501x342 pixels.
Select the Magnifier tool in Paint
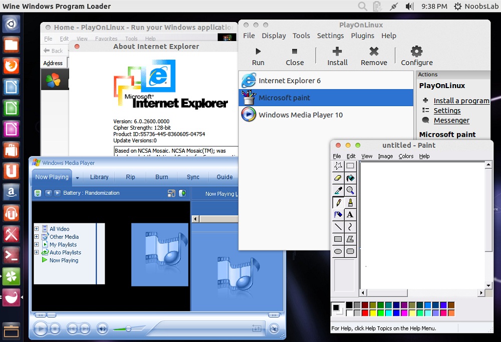[350, 190]
